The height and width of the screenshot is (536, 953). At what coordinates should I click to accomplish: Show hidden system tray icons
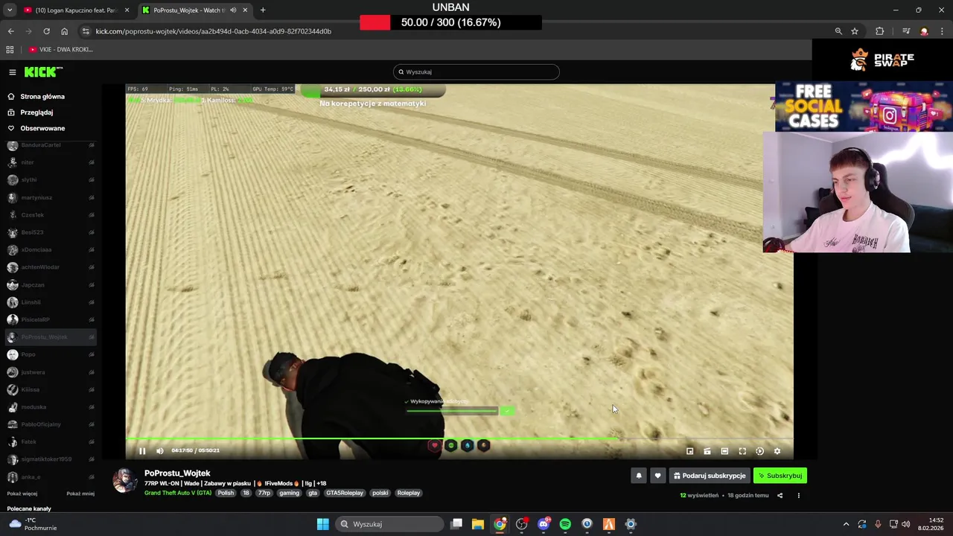(846, 524)
